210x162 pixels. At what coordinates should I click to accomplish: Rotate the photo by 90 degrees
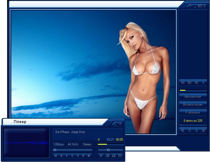coord(196,83)
